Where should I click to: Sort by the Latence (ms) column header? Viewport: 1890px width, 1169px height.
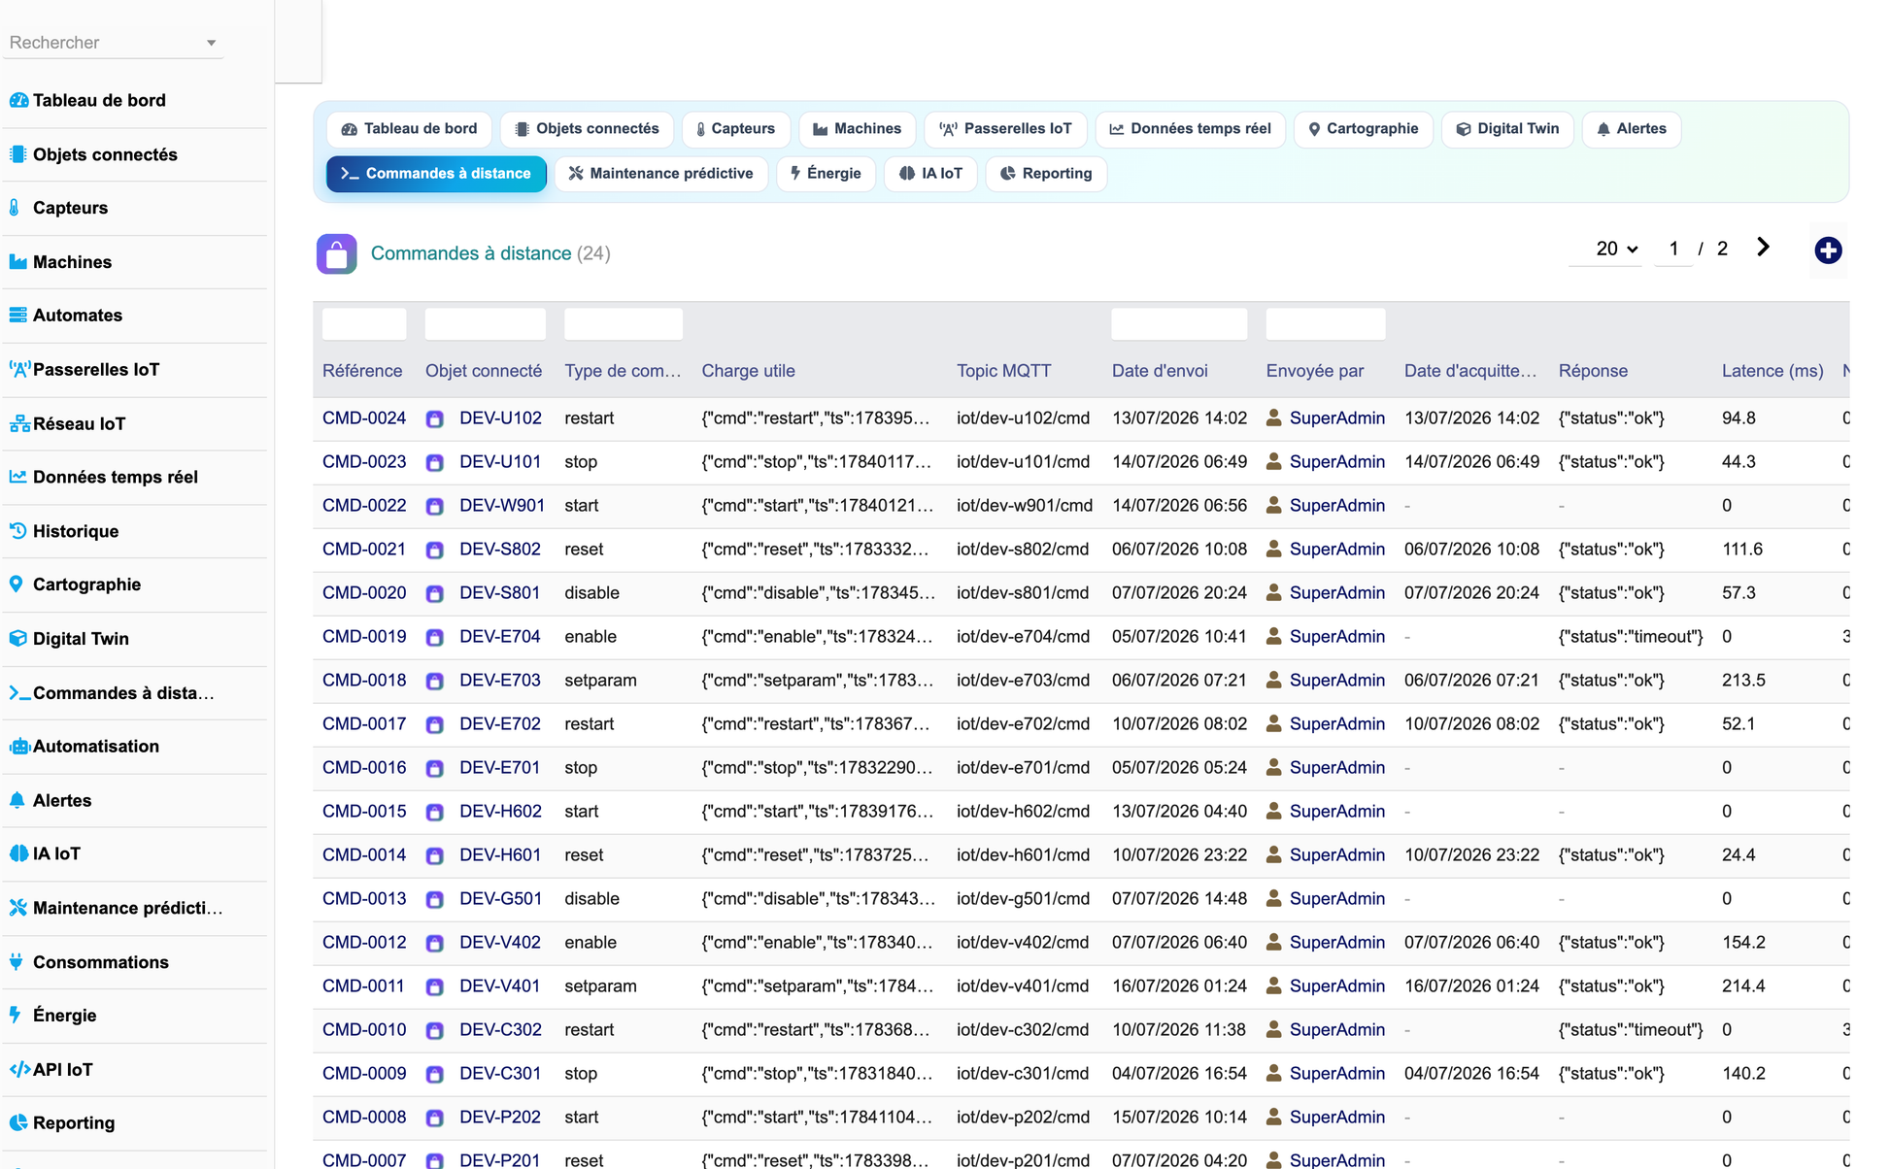[x=1772, y=371]
